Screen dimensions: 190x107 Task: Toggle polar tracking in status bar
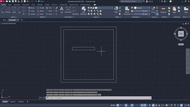coord(132,105)
